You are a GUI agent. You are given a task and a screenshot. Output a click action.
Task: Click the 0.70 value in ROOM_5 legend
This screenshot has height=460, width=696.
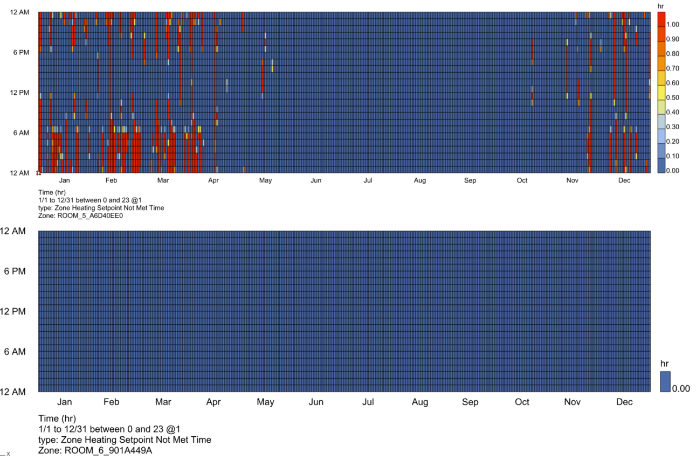[672, 68]
